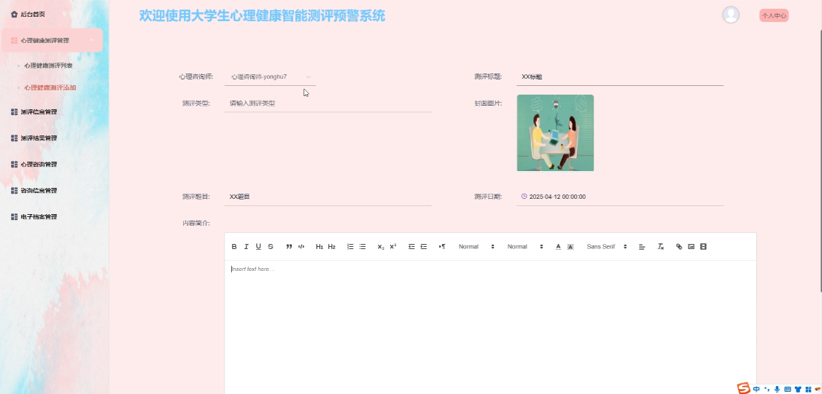
Task: Open the 心理咨询师 dropdown selector
Action: tap(271, 77)
